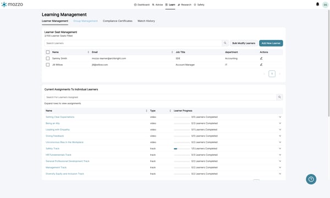
Task: Focus the Search Learners input field
Action: [133, 43]
